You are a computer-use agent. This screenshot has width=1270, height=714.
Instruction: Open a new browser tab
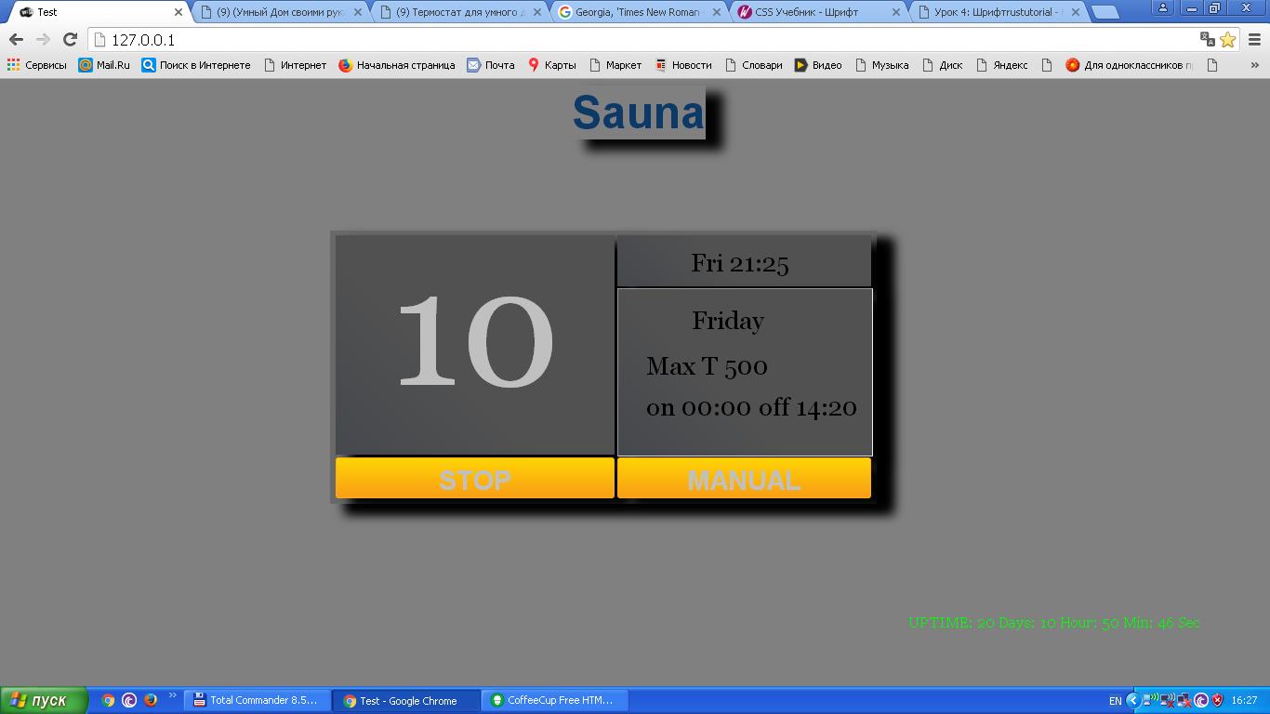tap(1105, 12)
